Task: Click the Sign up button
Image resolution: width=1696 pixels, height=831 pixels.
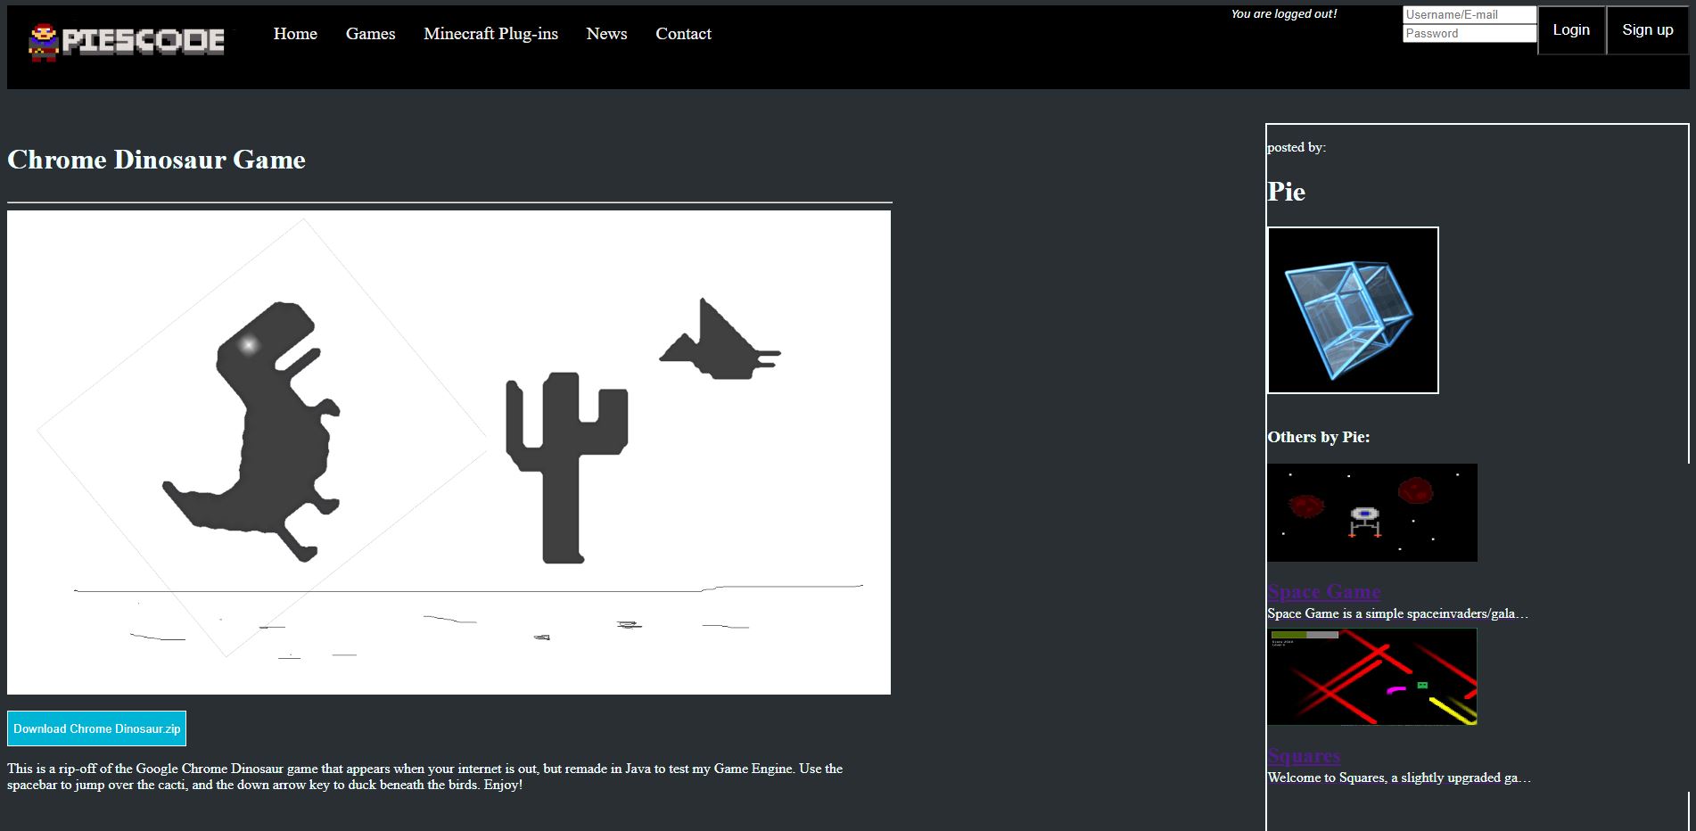Action: [x=1647, y=30]
